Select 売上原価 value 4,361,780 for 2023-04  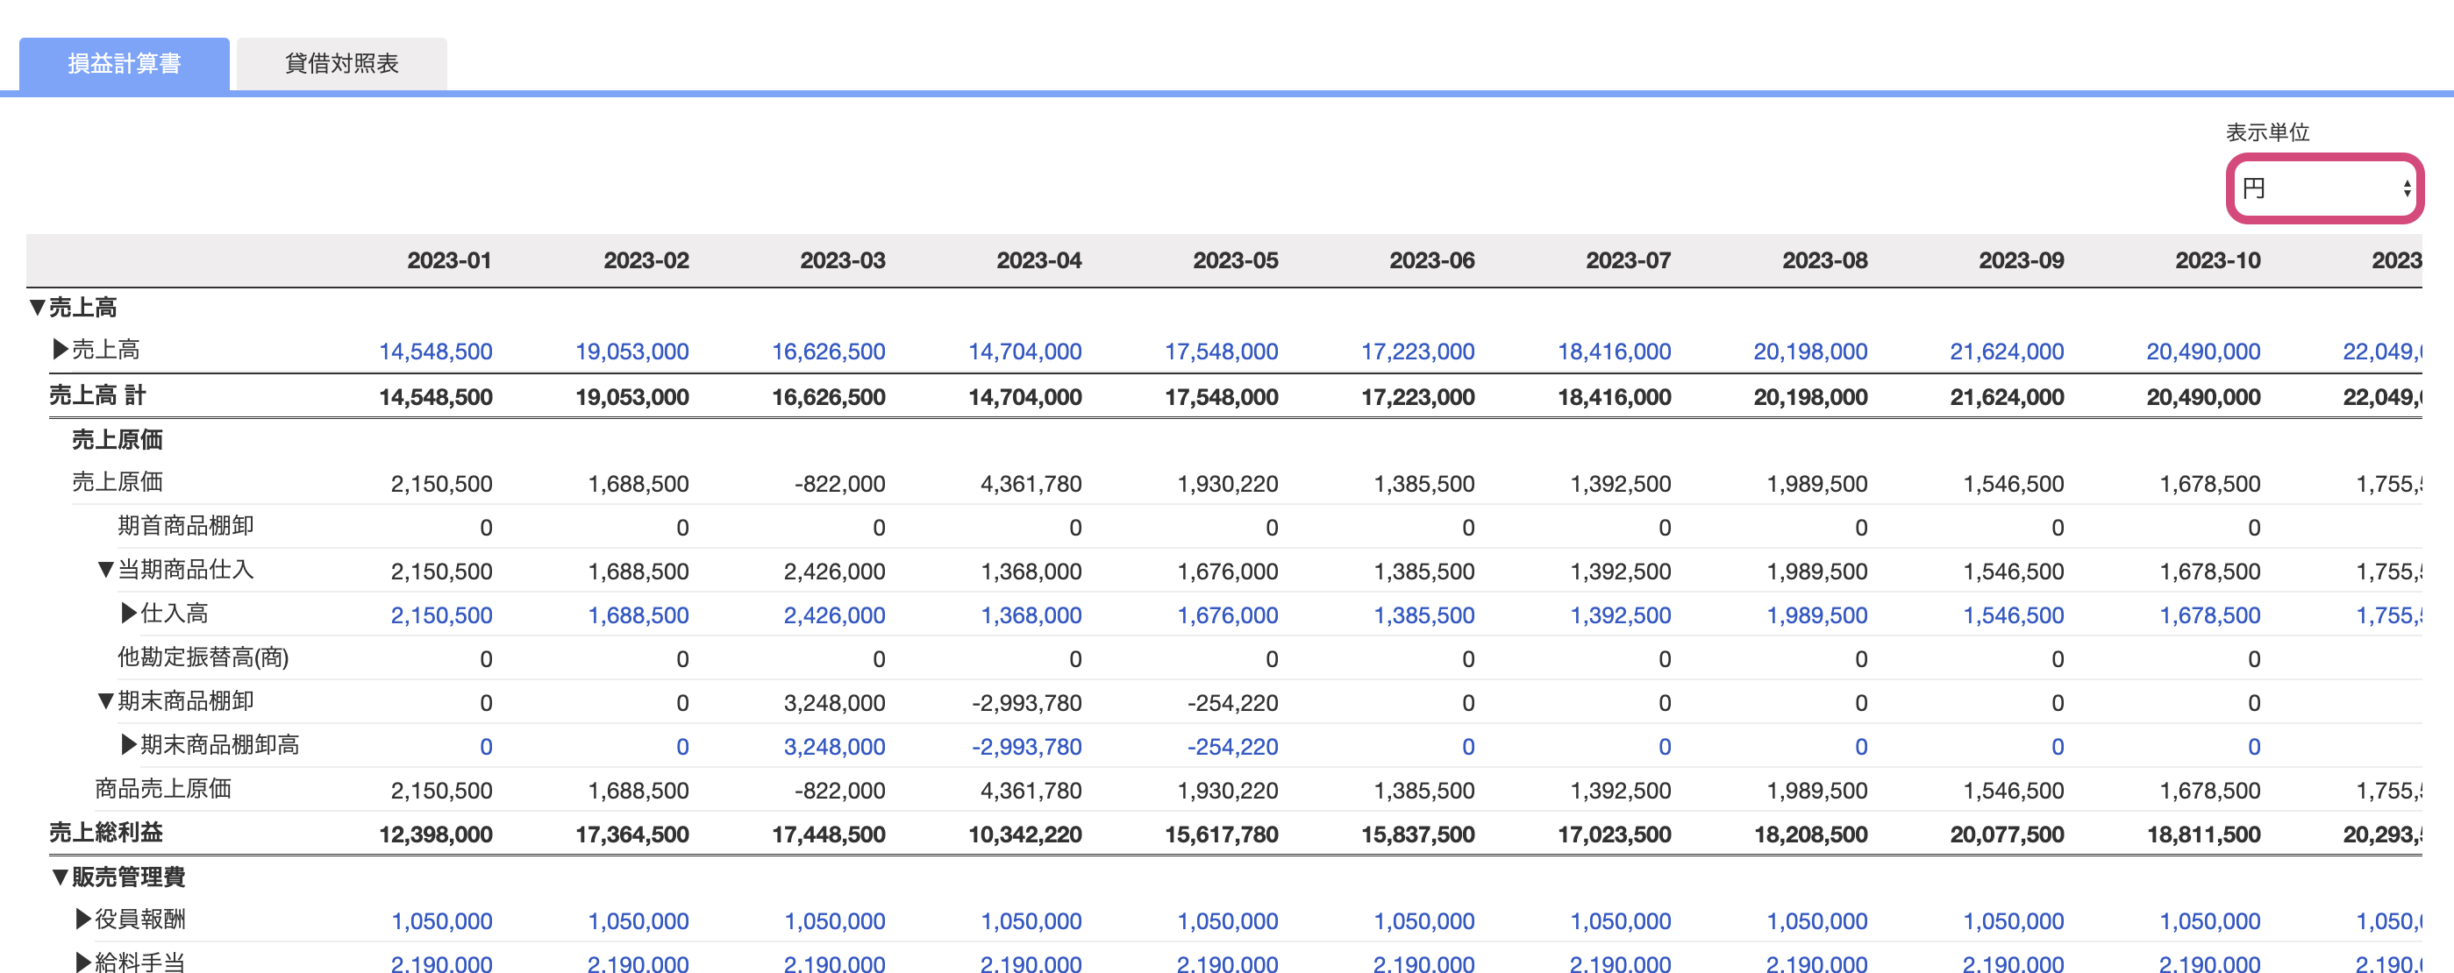[x=1031, y=484]
